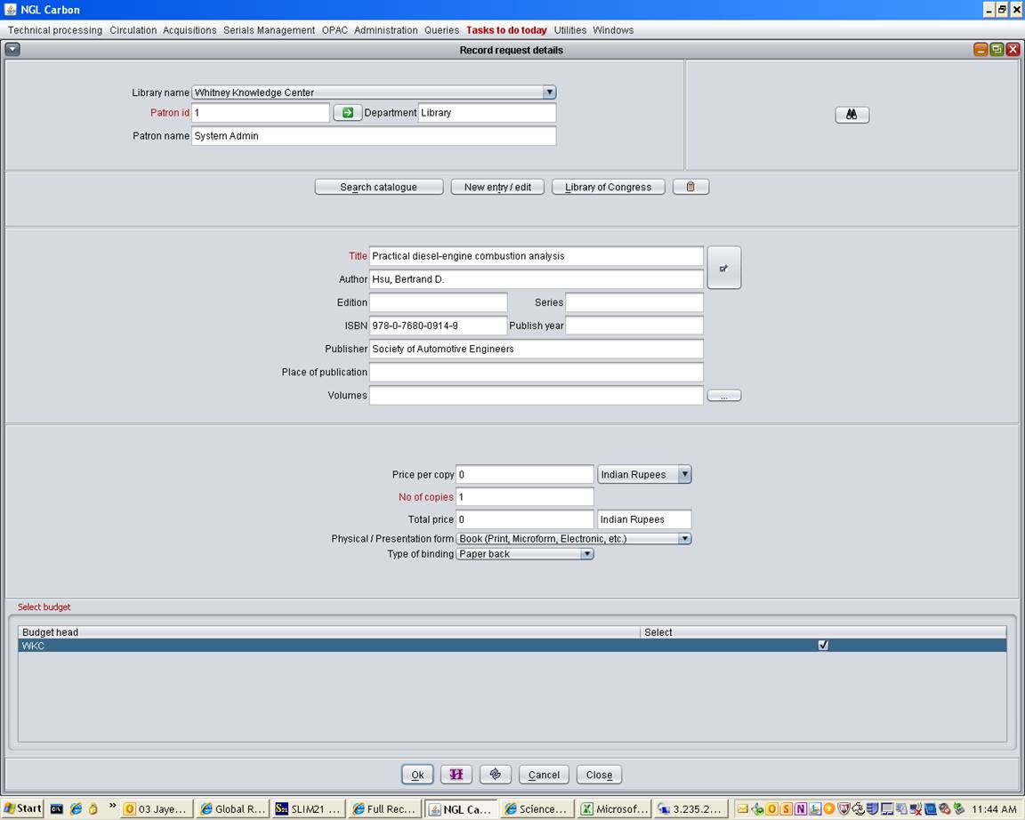
Task: Click the panel menu arrow at top-left of form
Action: click(12, 50)
